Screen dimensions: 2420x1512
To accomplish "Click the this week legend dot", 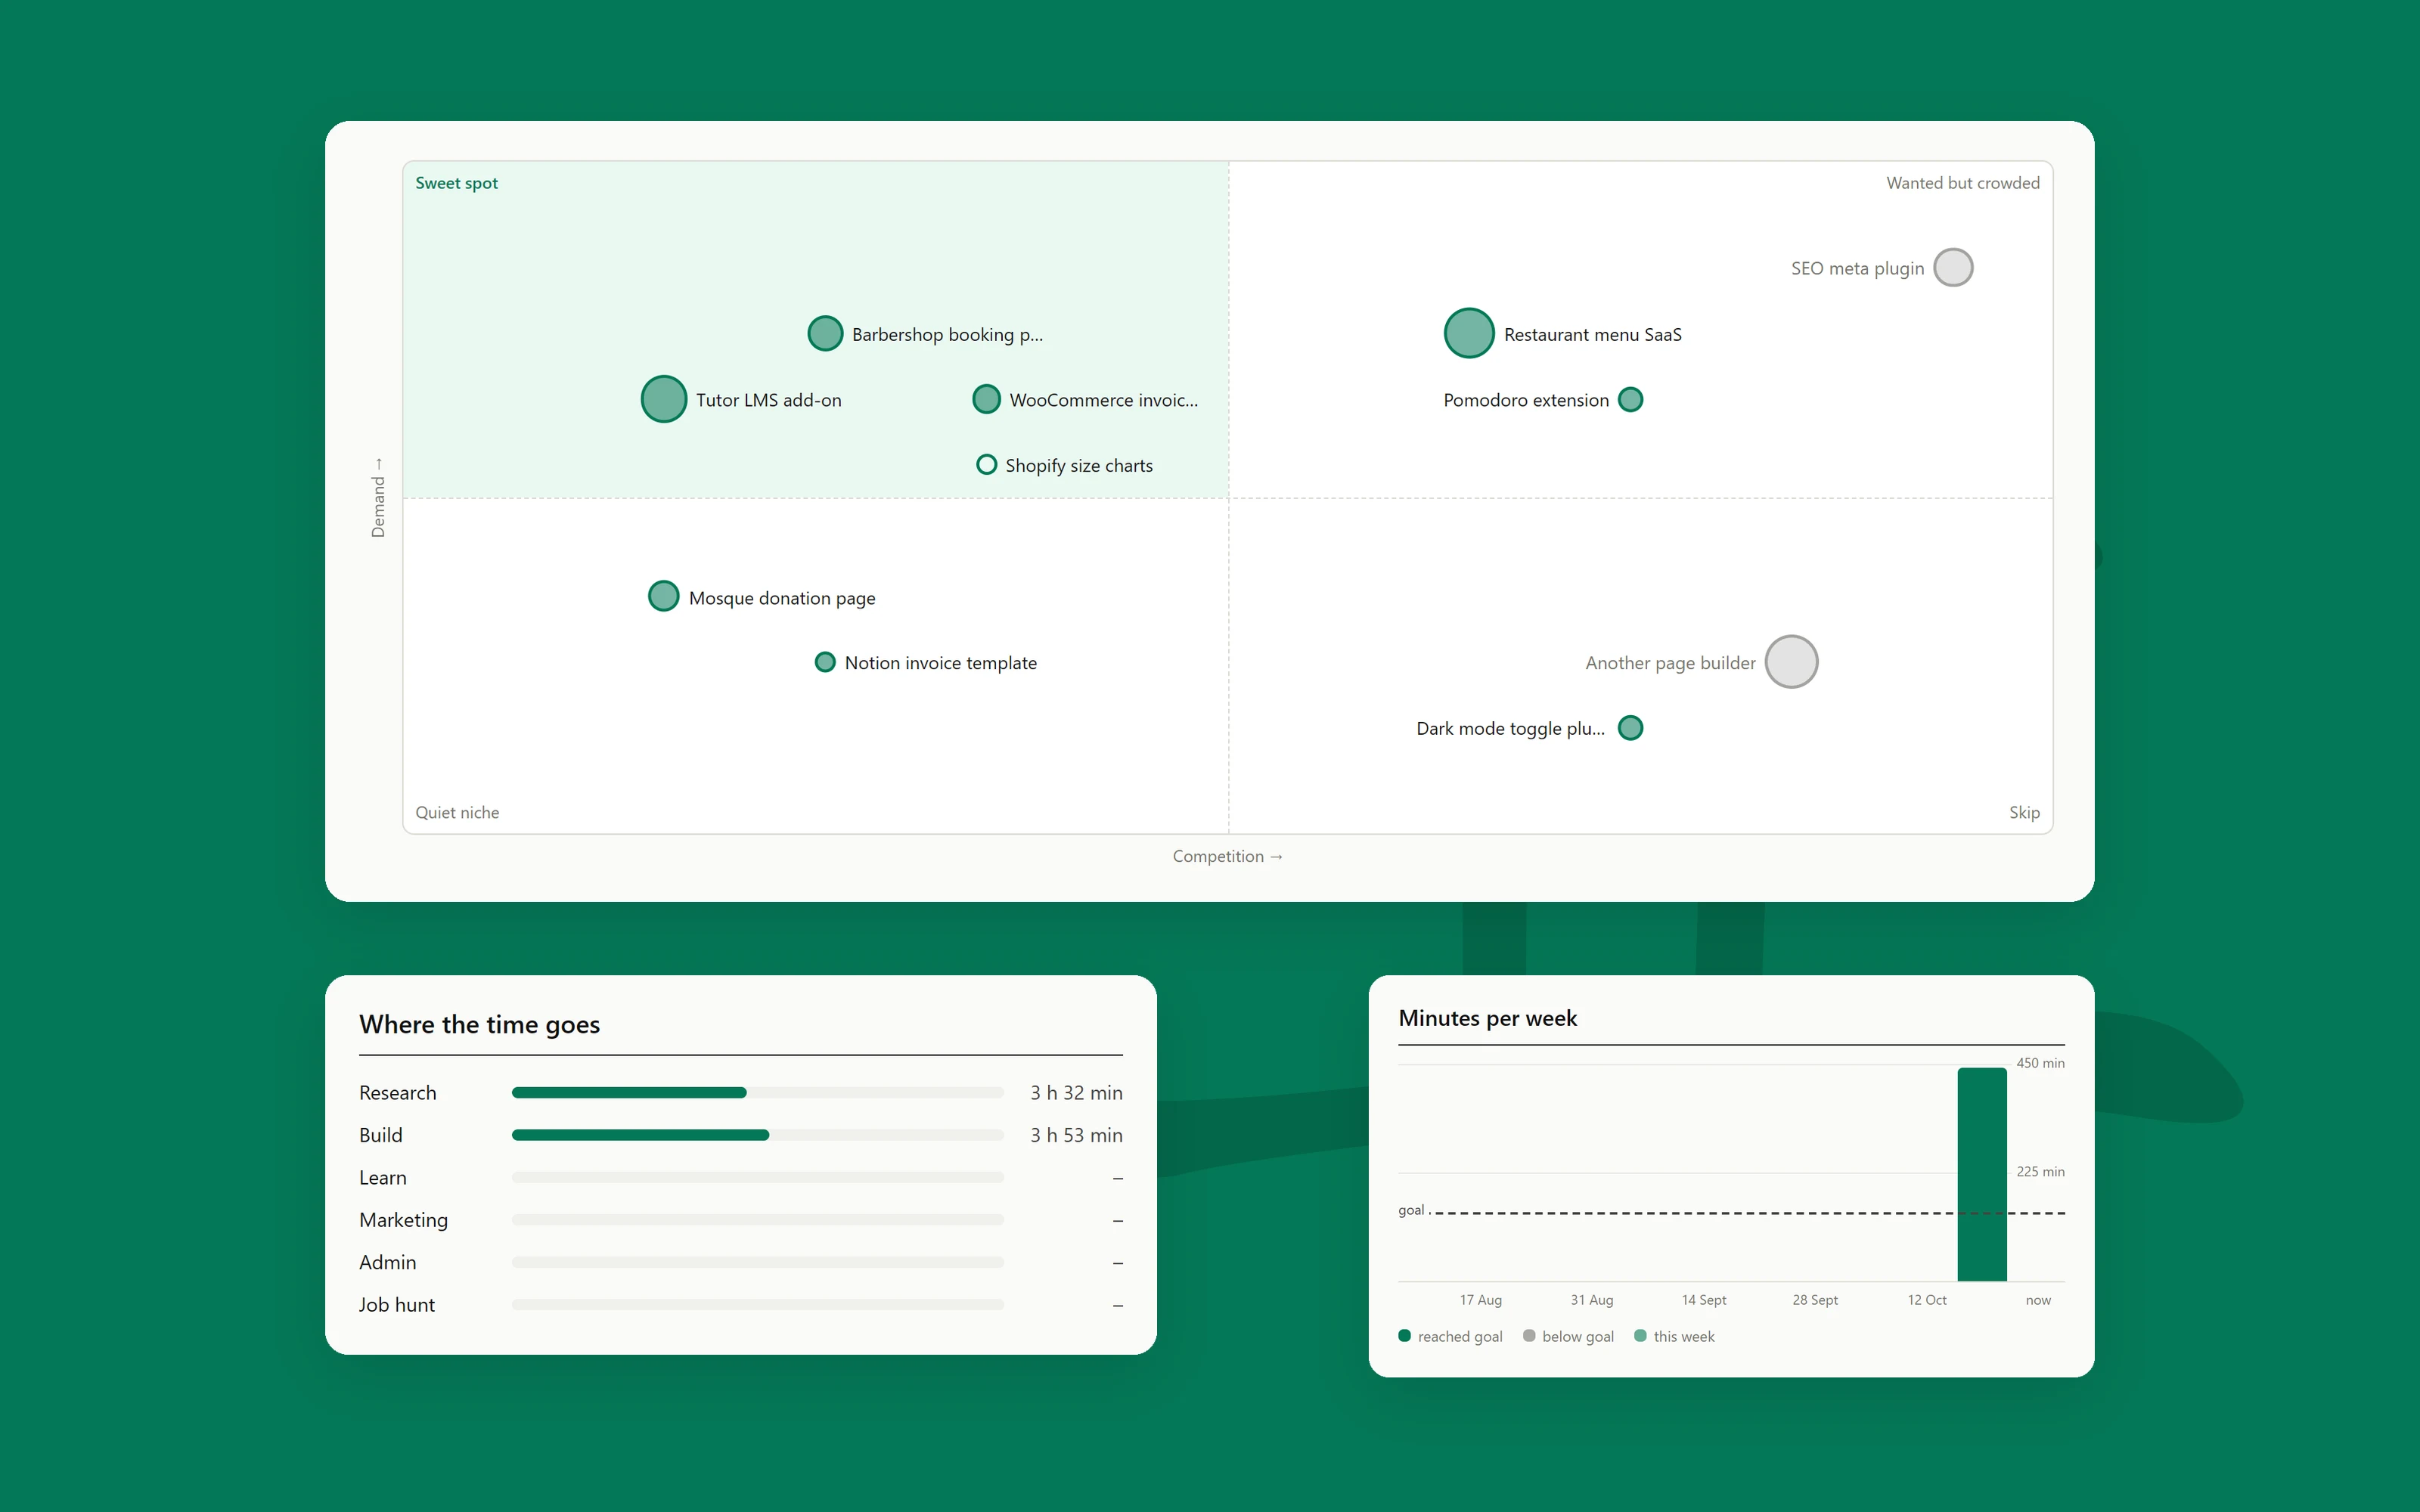I will (x=1640, y=1336).
